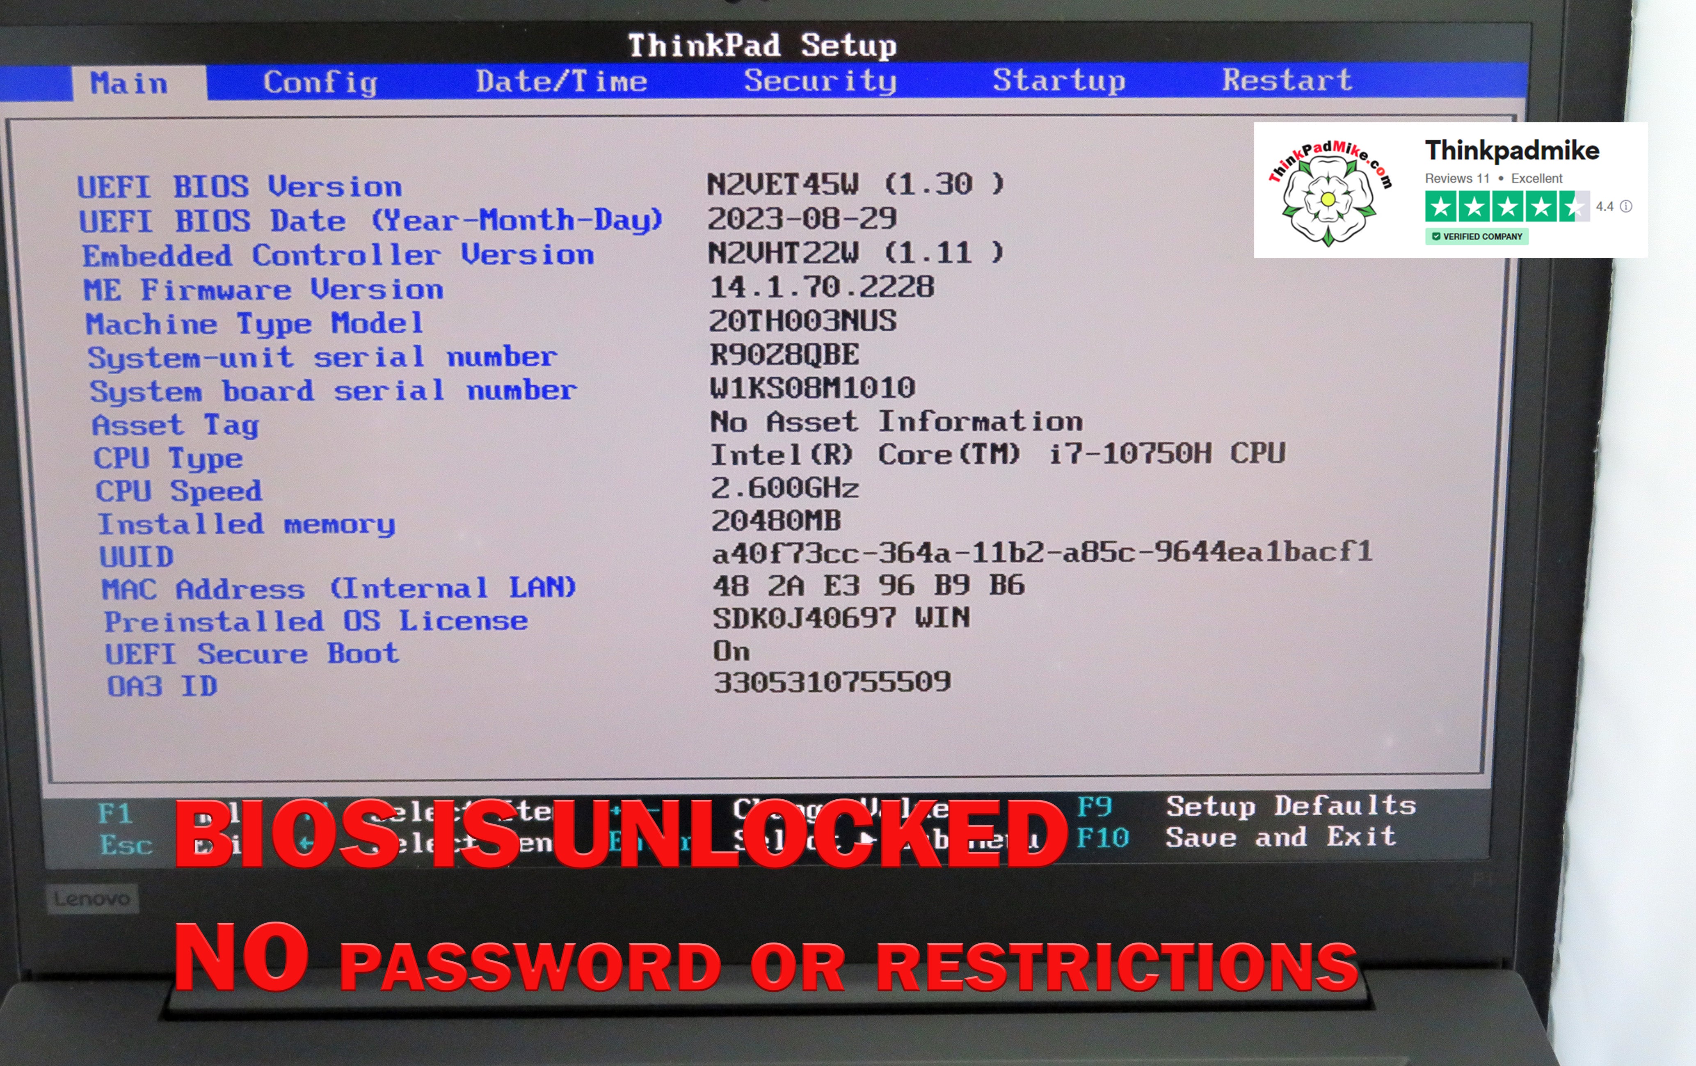Click the System board serial number label
Screen dimensions: 1696x1066
point(333,391)
